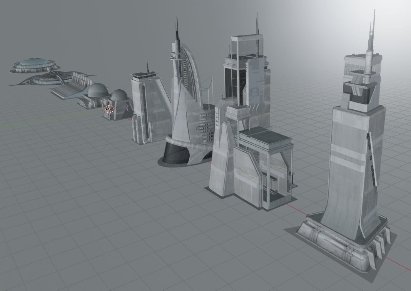The image size is (411, 291).
Task: Select the saucer-shaped building with teal roof
Action: pos(34,65)
